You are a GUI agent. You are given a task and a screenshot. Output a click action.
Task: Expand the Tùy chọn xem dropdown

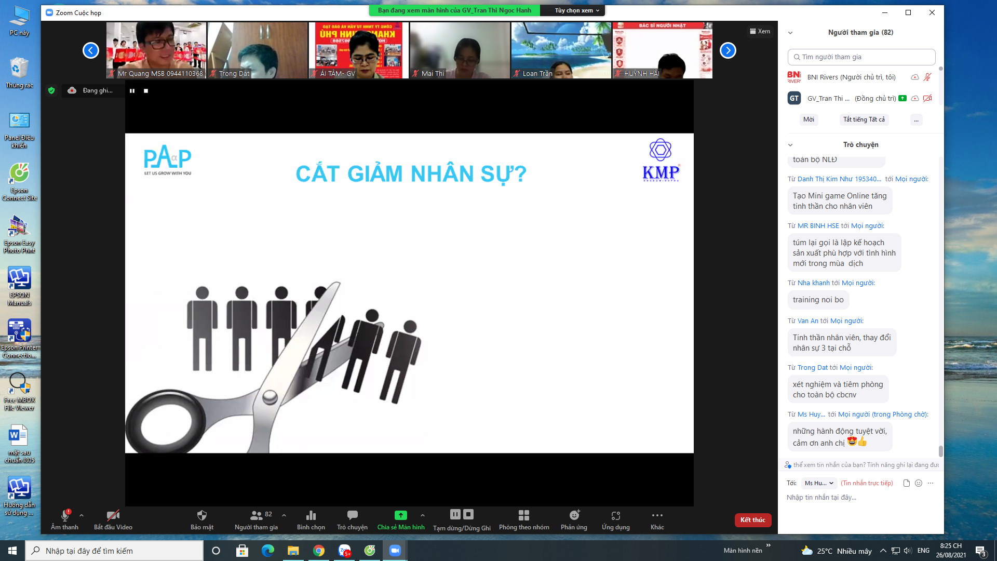point(576,10)
